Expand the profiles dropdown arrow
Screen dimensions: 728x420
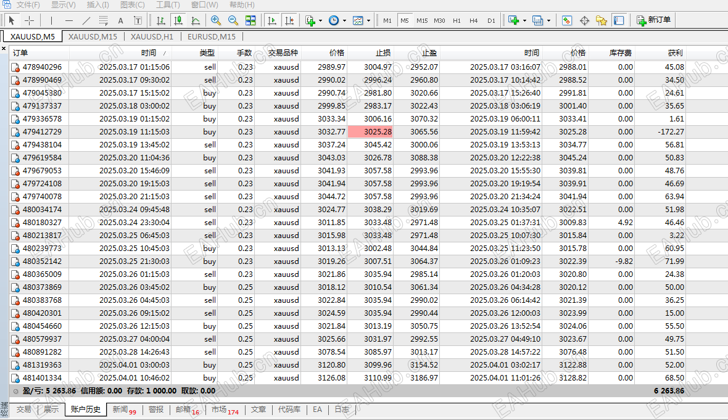548,20
